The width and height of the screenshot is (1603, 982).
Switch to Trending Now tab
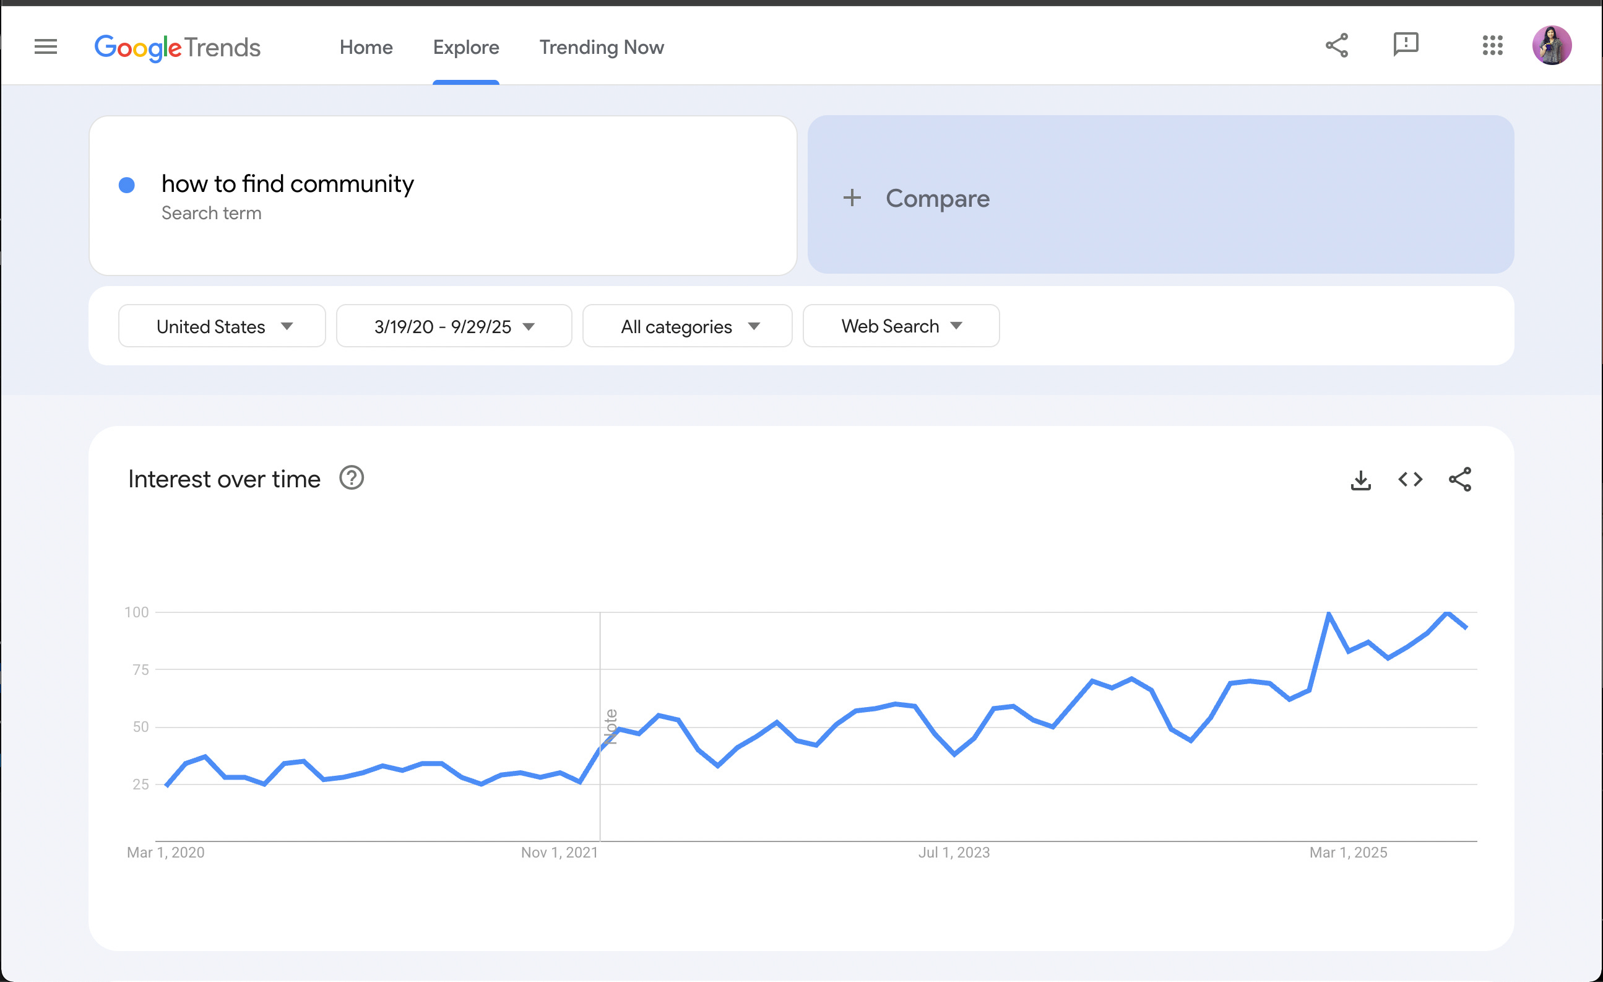pos(601,48)
